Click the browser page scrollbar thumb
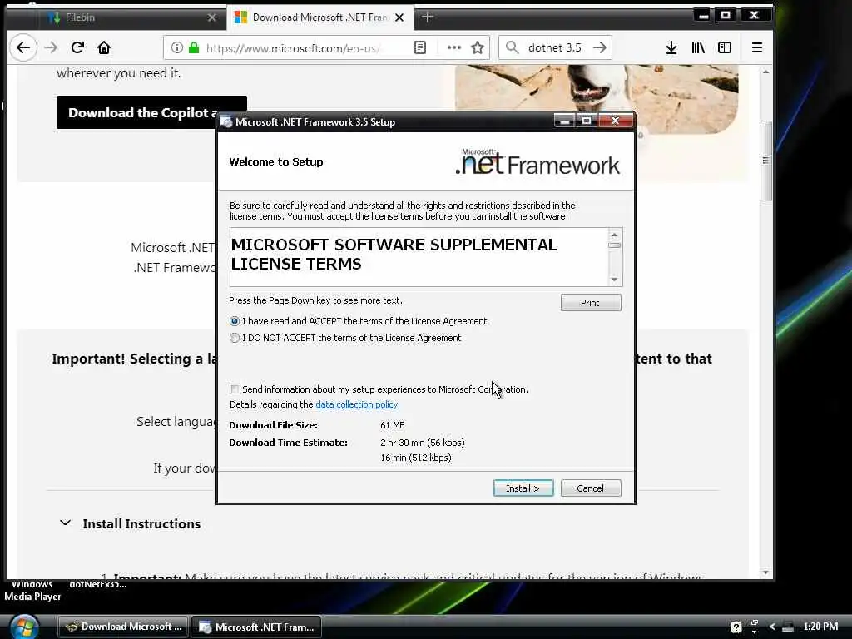Viewport: 852px width, 639px height. 765,161
